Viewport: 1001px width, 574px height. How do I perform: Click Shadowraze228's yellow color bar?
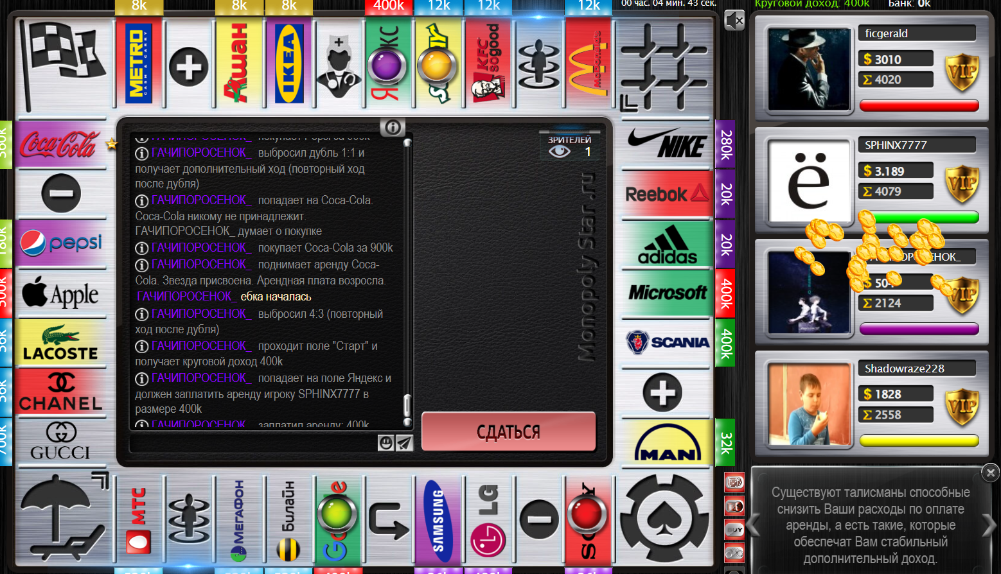point(919,440)
